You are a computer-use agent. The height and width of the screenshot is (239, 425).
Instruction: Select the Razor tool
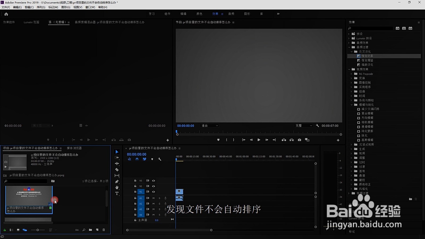pyautogui.click(x=117, y=169)
